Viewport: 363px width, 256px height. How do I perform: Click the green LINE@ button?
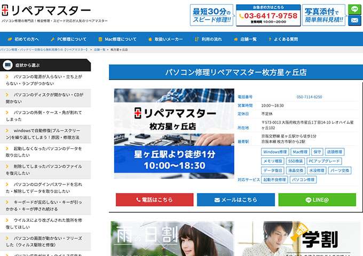click(x=317, y=199)
